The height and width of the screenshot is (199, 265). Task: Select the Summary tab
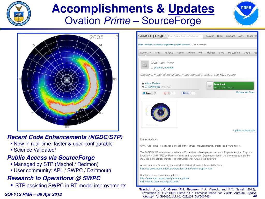145,53
